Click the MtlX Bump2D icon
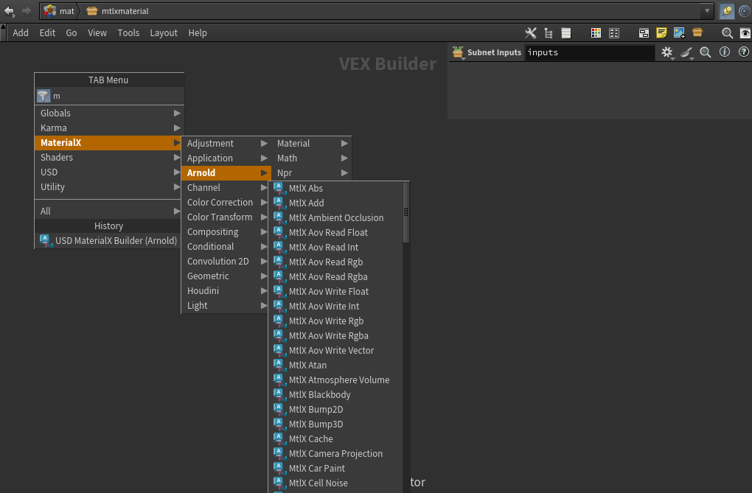752x493 pixels. coord(279,410)
